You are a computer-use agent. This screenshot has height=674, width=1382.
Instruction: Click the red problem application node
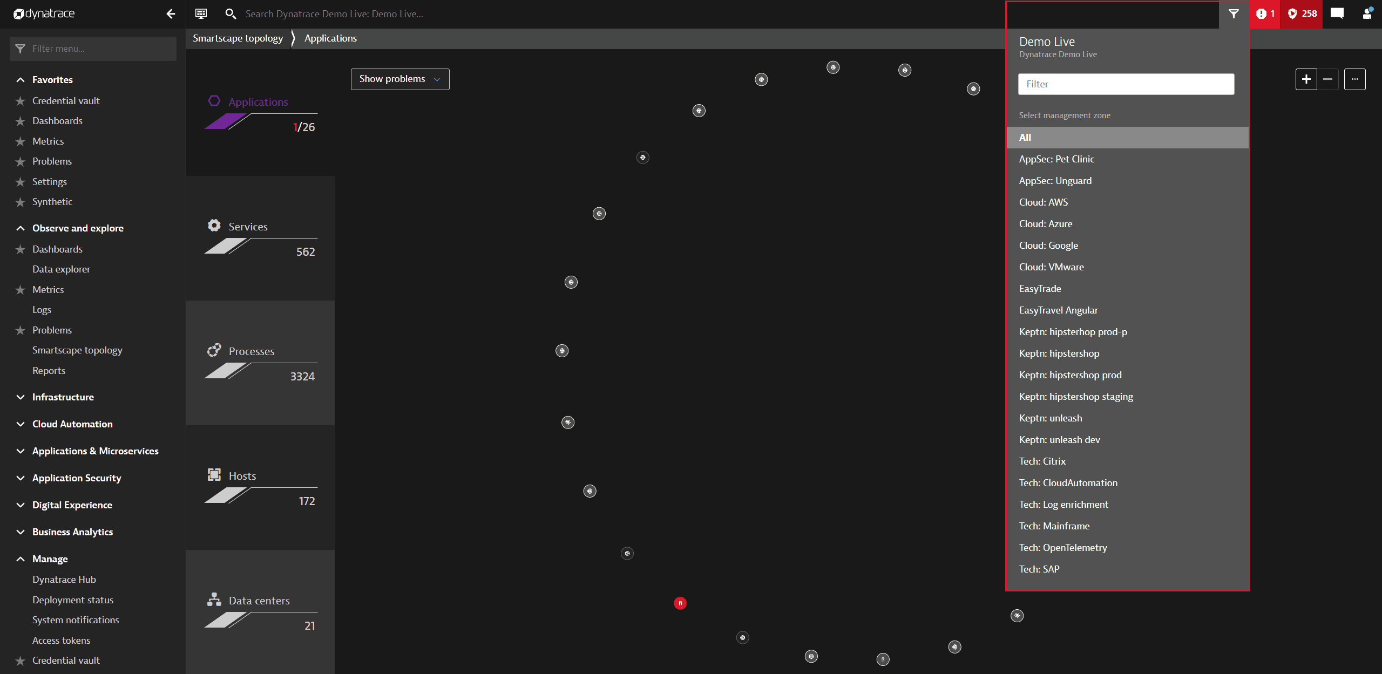pos(680,603)
